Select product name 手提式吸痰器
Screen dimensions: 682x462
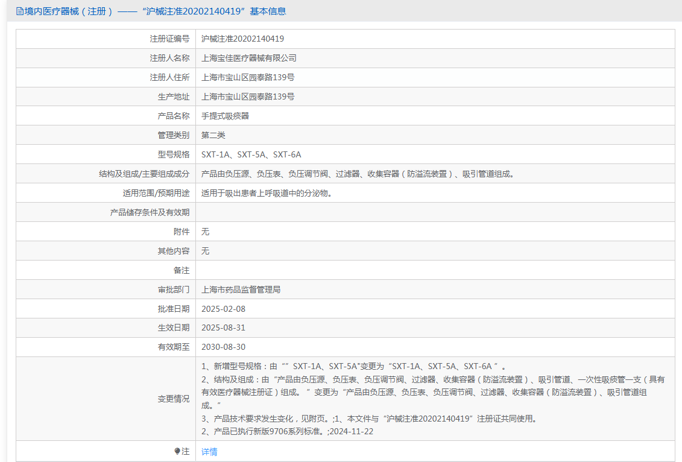[x=226, y=116]
